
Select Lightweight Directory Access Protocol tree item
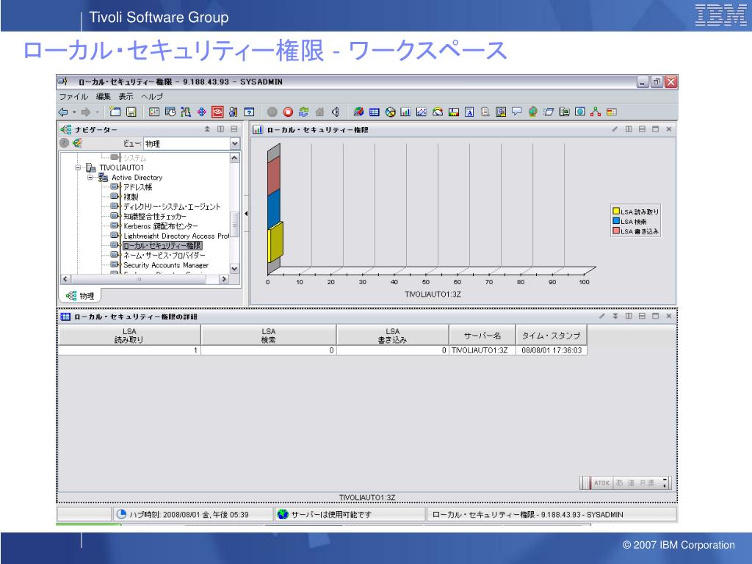[176, 236]
